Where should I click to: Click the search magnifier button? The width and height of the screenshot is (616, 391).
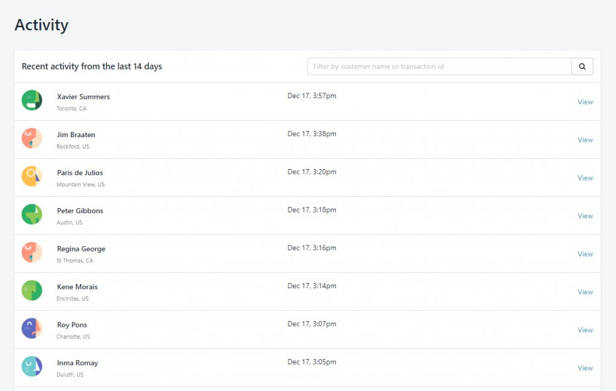[582, 66]
